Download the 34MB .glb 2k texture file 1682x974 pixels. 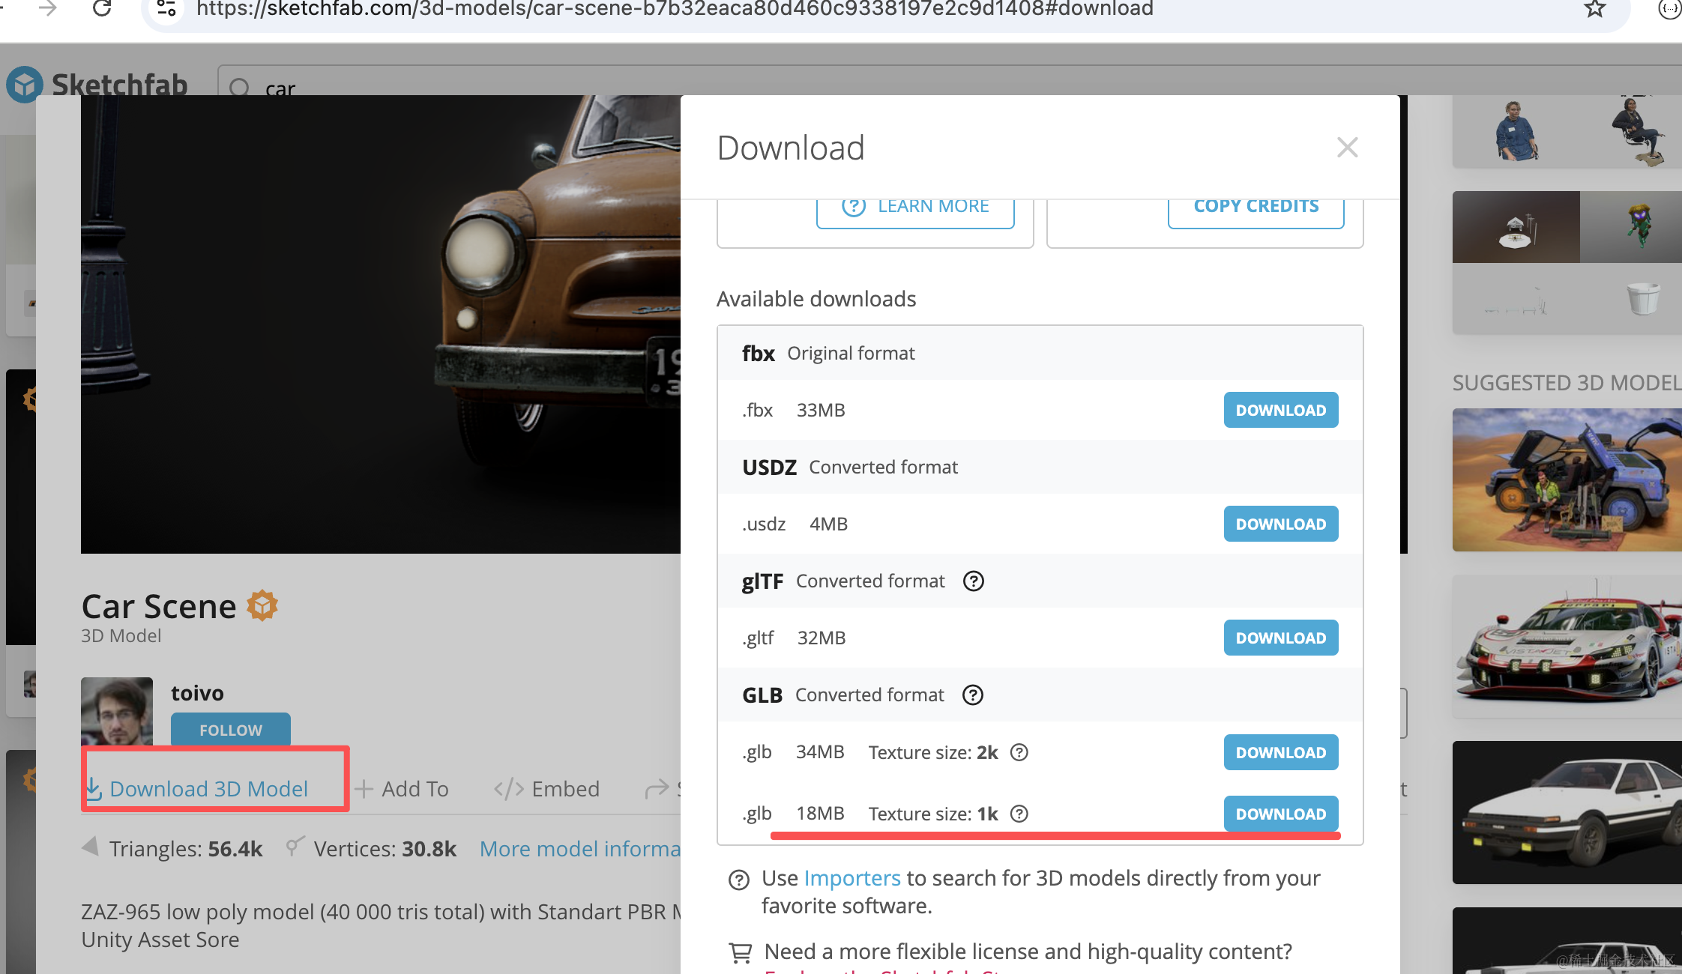pos(1280,752)
